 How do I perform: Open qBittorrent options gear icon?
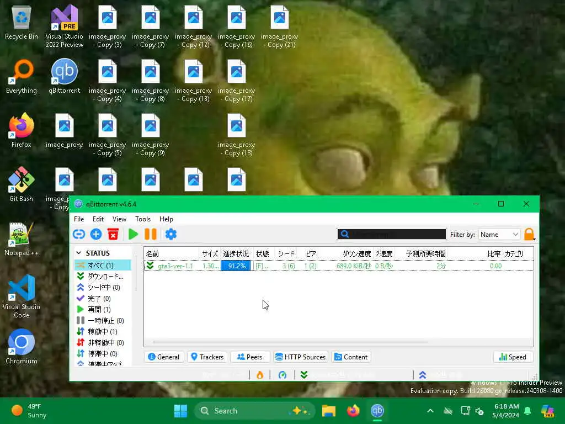tap(171, 234)
